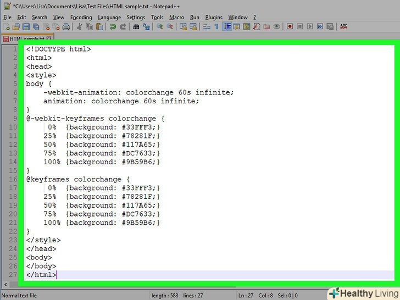Expand the Settings menu

click(x=136, y=17)
